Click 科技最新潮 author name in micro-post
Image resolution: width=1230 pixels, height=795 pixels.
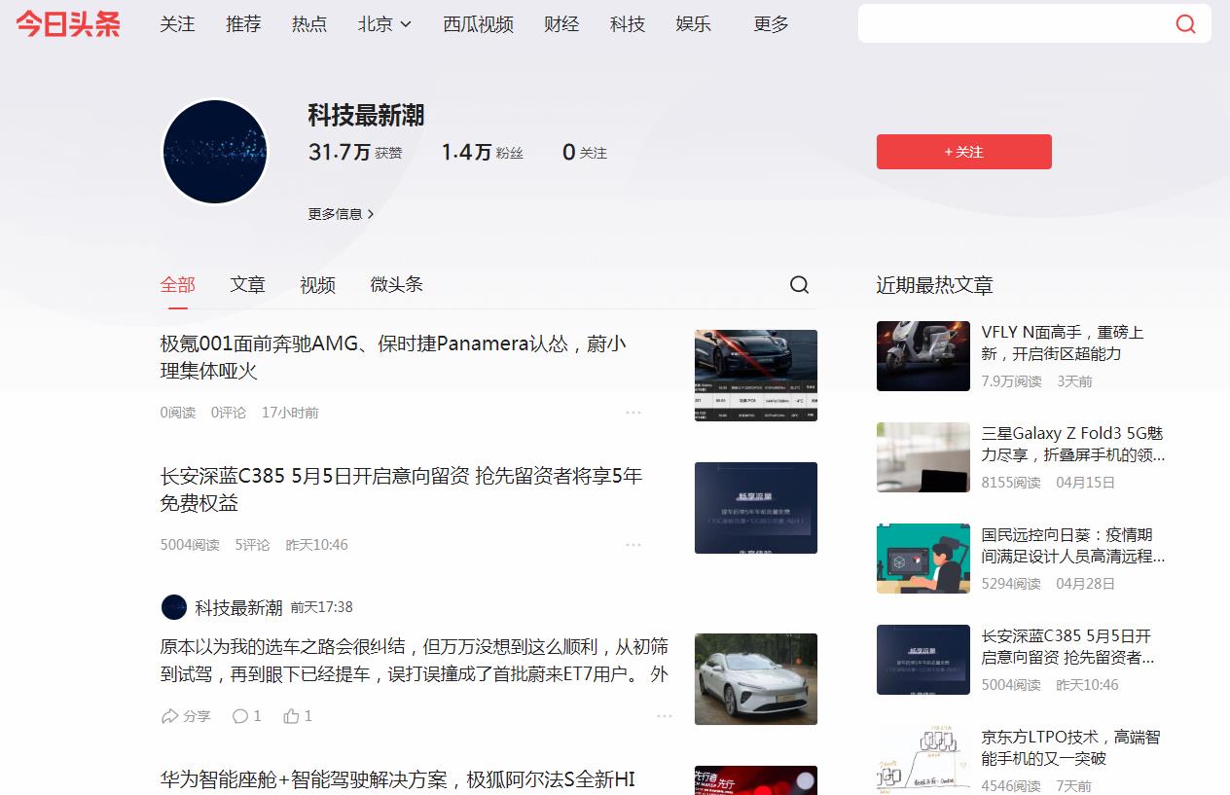pos(238,607)
